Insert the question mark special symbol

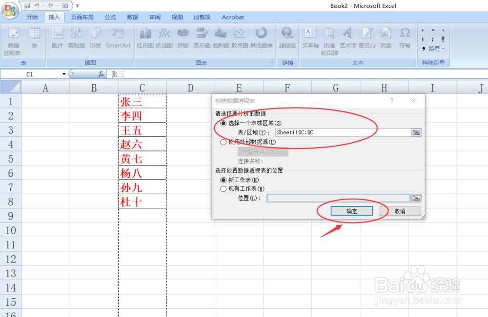point(443,39)
